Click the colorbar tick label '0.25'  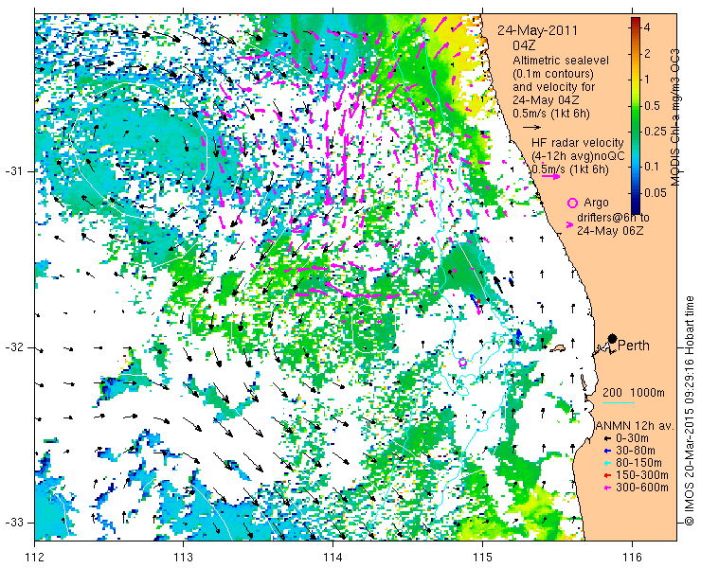click(x=655, y=132)
